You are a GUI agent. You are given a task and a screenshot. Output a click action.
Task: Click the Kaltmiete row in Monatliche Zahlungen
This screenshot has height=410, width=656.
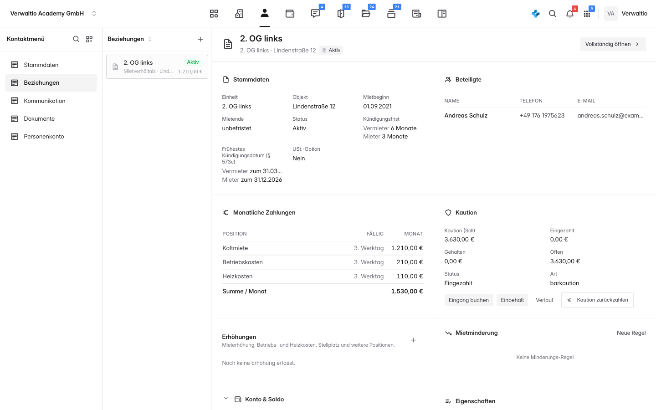[x=323, y=248]
